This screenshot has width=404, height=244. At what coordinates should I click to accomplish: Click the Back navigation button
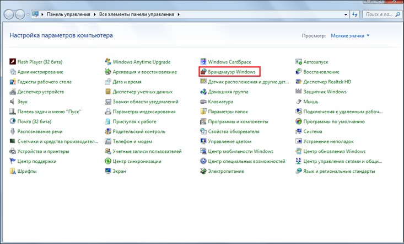[9, 14]
